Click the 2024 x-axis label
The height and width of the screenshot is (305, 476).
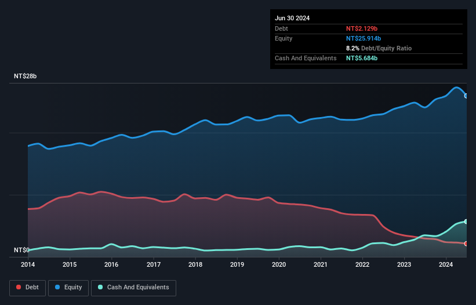coord(446,264)
